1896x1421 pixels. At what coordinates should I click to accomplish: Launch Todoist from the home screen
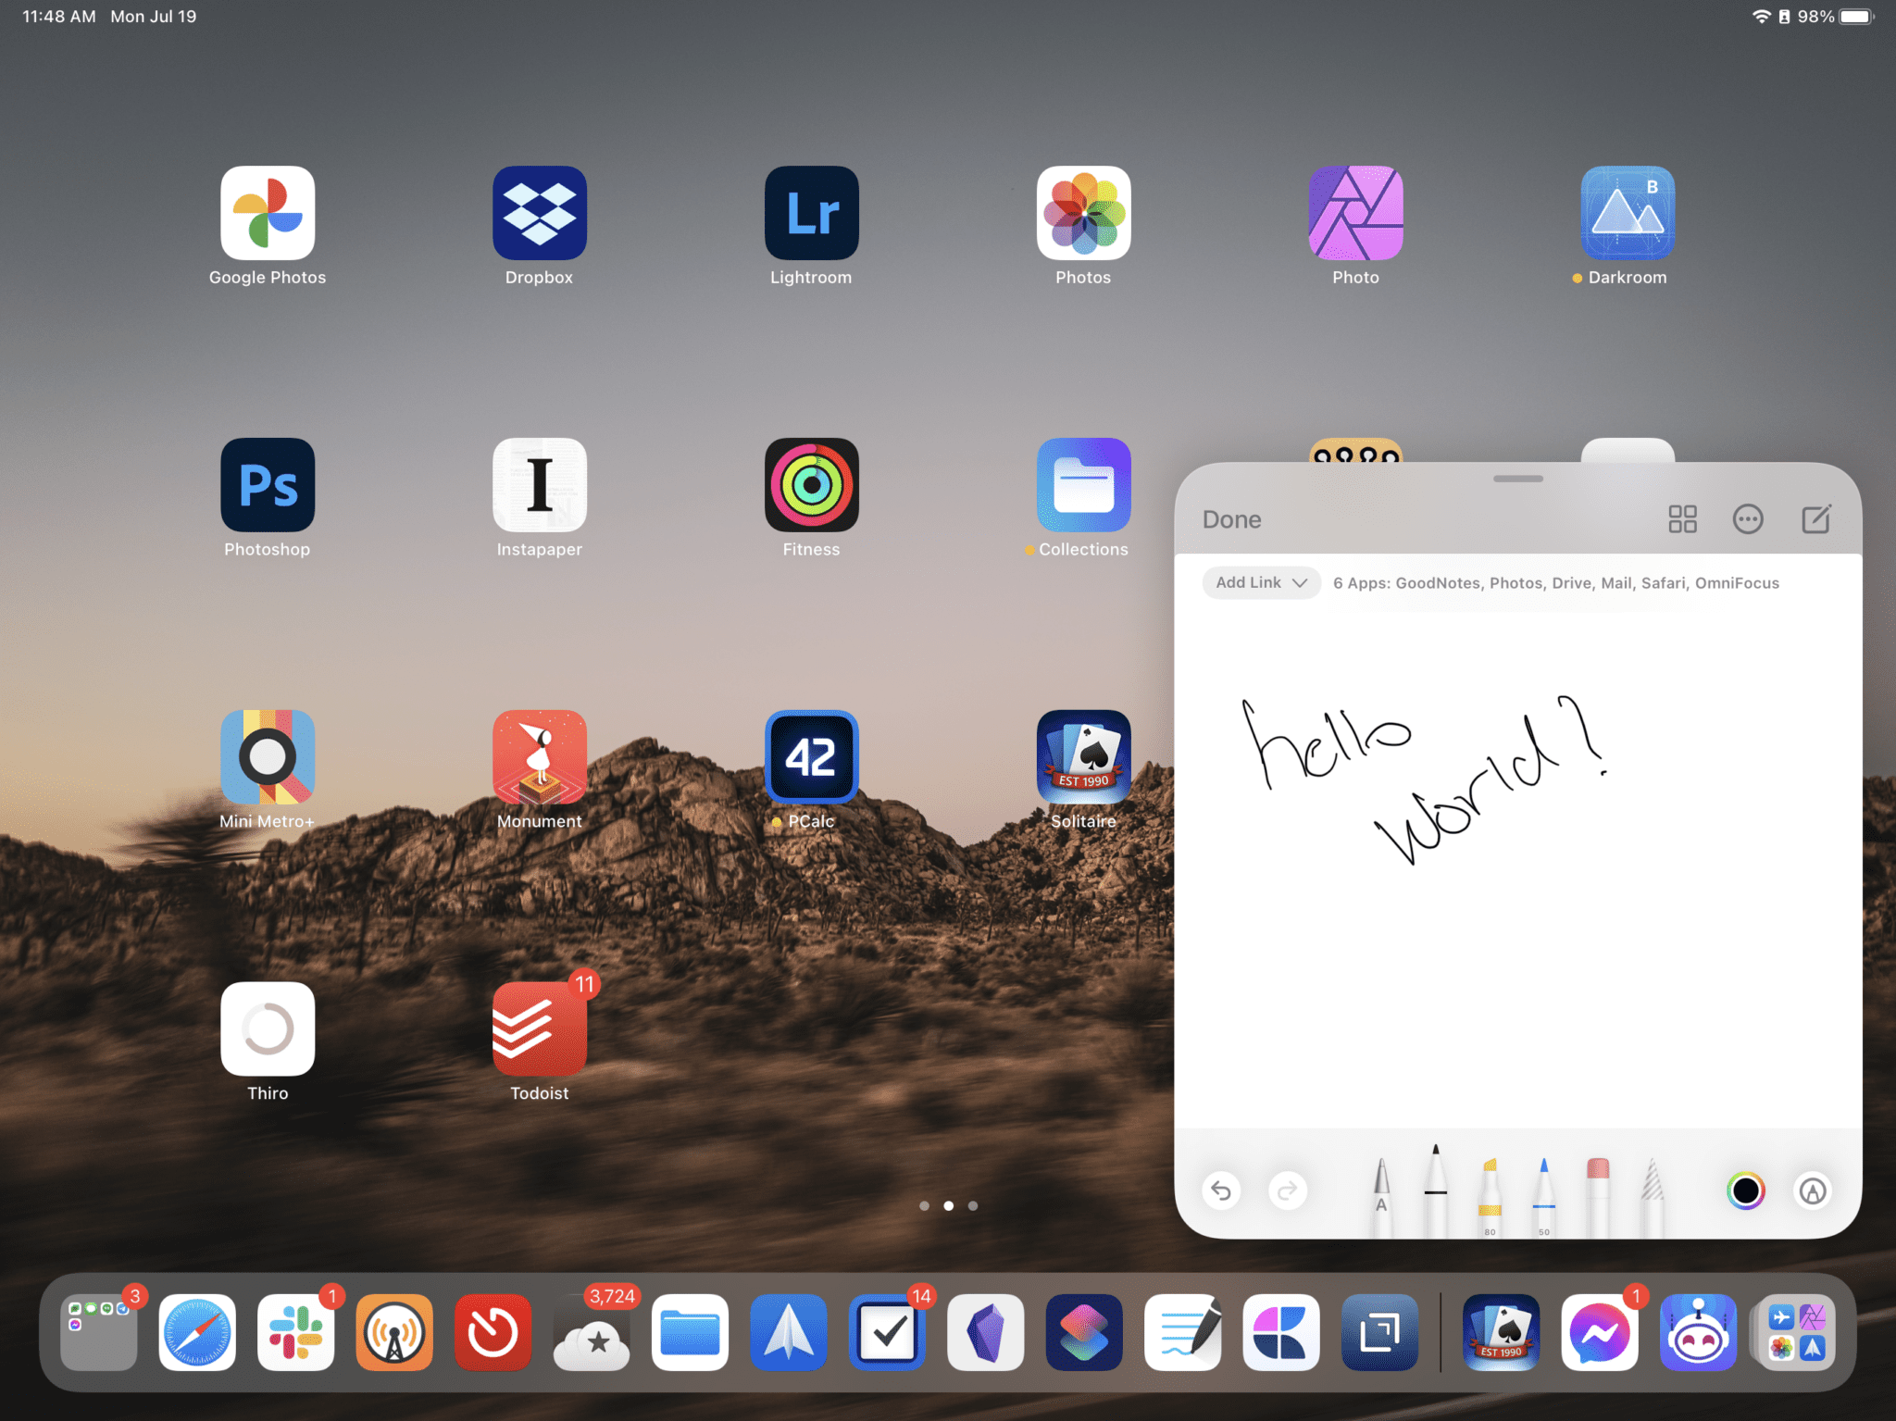point(539,1028)
